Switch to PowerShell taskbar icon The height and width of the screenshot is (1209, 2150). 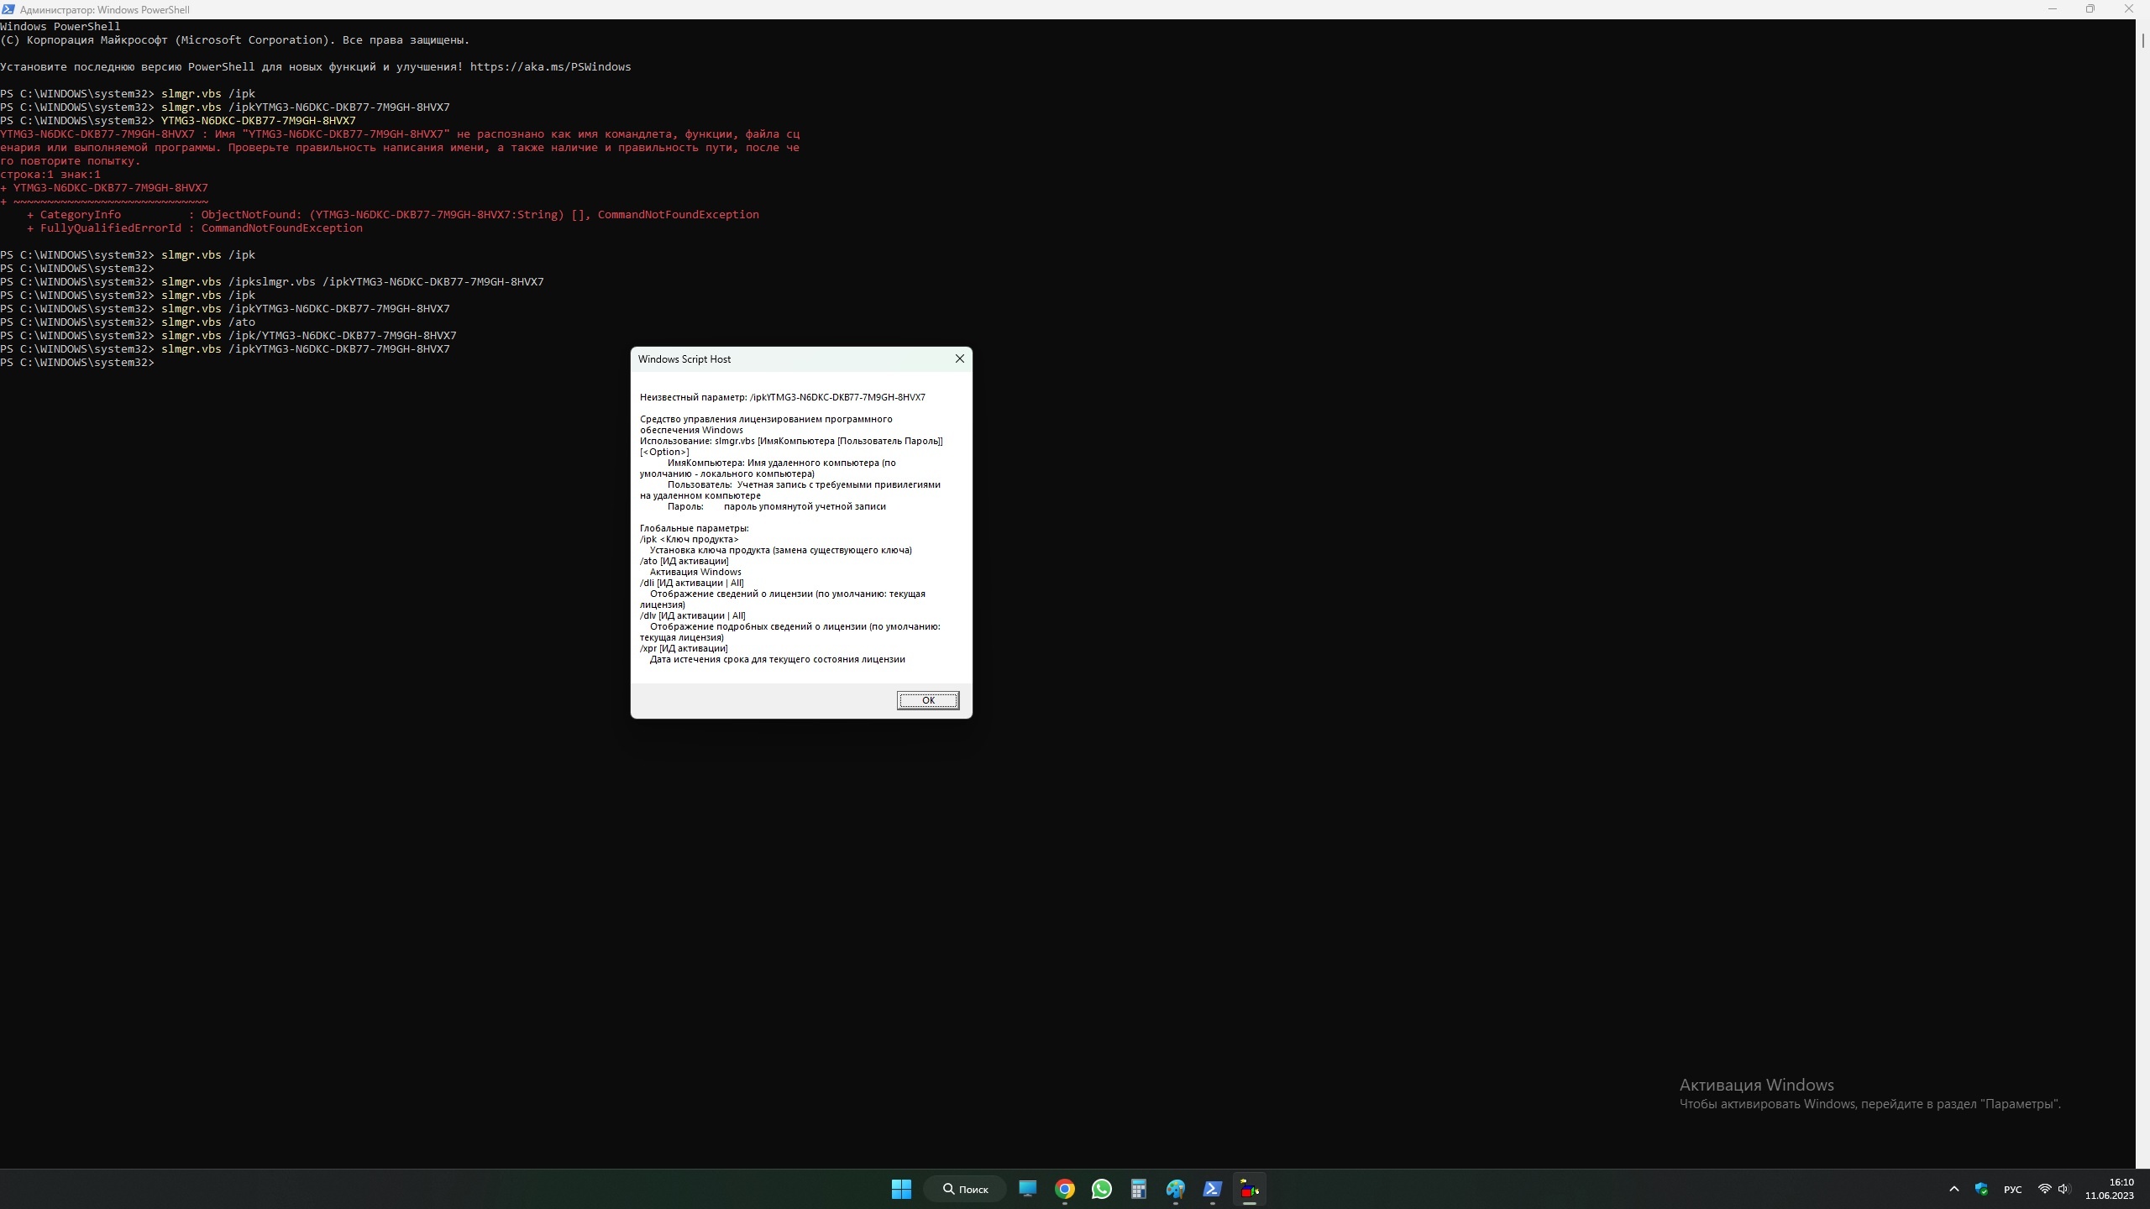[1212, 1189]
